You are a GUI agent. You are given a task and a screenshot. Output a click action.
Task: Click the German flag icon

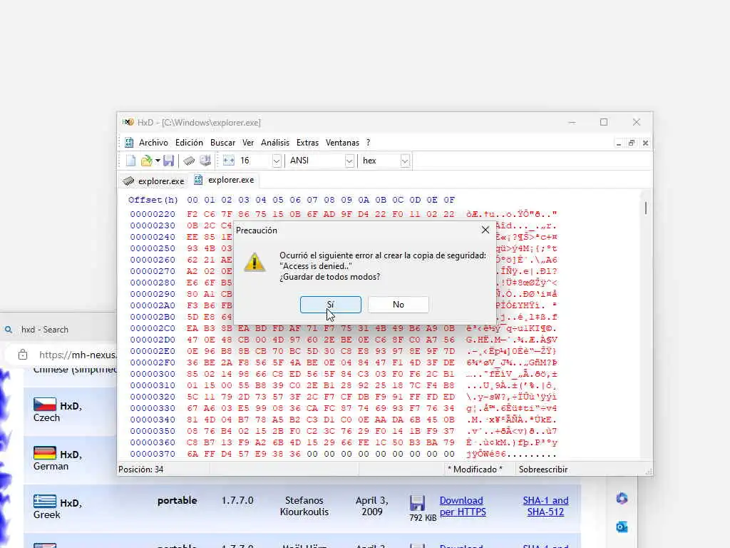[x=45, y=453]
